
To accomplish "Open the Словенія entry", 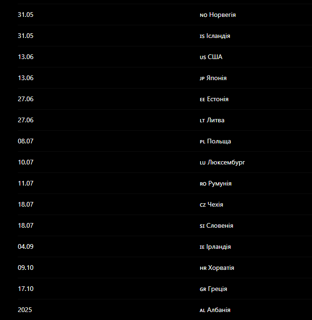I will [x=220, y=225].
